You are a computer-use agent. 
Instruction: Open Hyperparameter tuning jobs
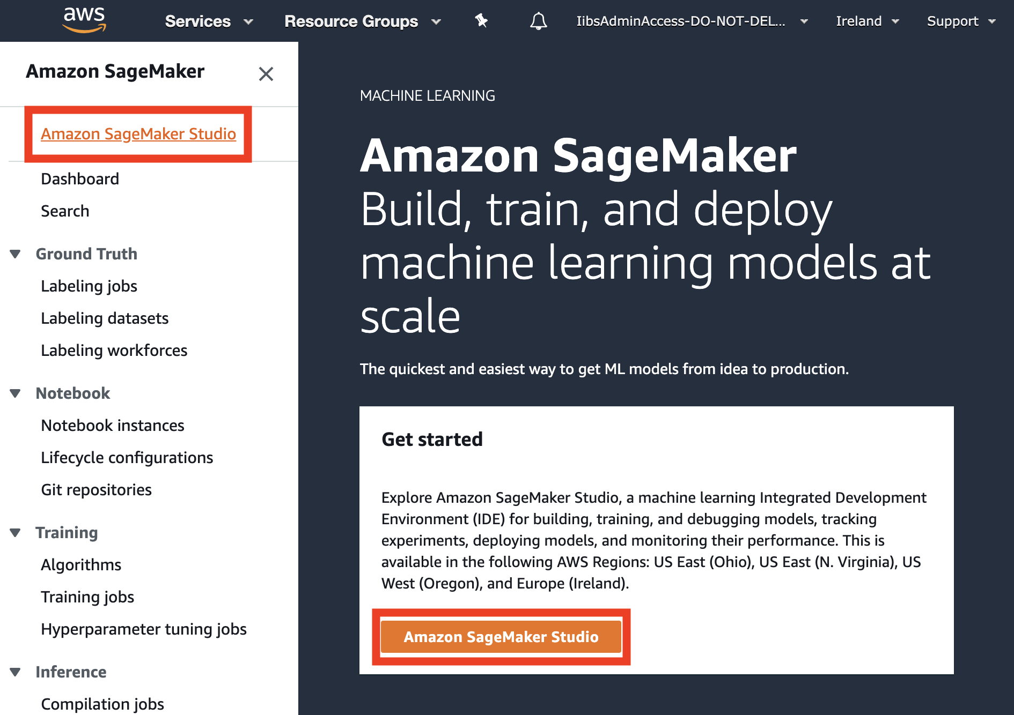[144, 629]
